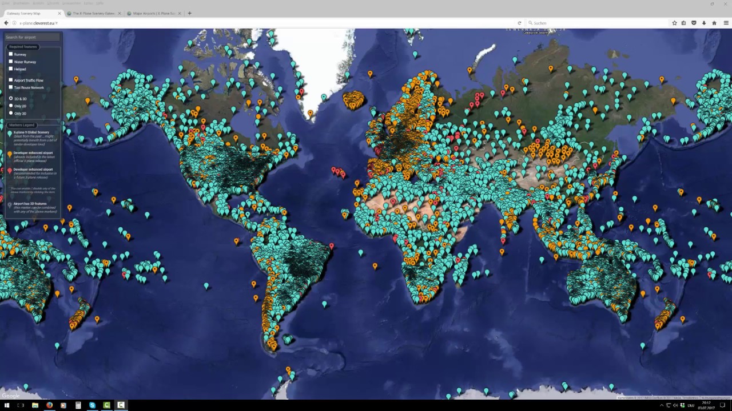Save page to Pocket icon
This screenshot has height=411, width=732.
coord(694,23)
